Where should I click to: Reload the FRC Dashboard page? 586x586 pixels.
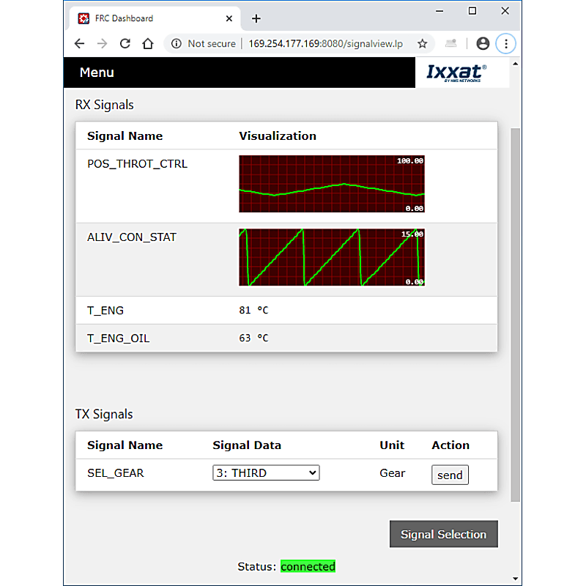(x=125, y=43)
